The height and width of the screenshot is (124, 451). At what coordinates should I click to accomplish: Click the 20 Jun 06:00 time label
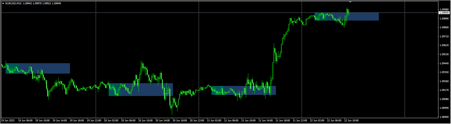click(x=128, y=121)
